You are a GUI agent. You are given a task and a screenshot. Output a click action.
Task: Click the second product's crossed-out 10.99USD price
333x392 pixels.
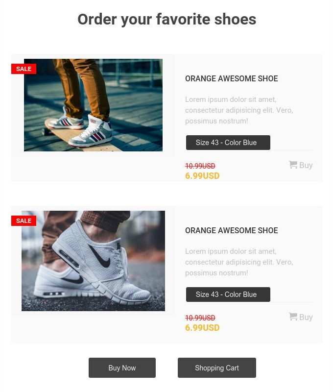tap(200, 318)
